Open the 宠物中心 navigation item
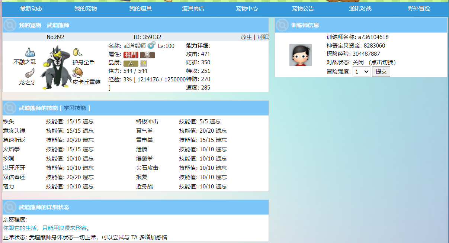 pyautogui.click(x=247, y=9)
